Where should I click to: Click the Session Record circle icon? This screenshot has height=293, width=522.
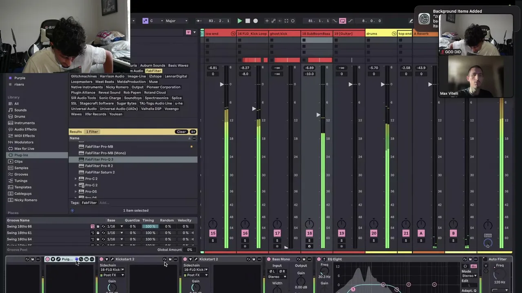click(x=292, y=21)
